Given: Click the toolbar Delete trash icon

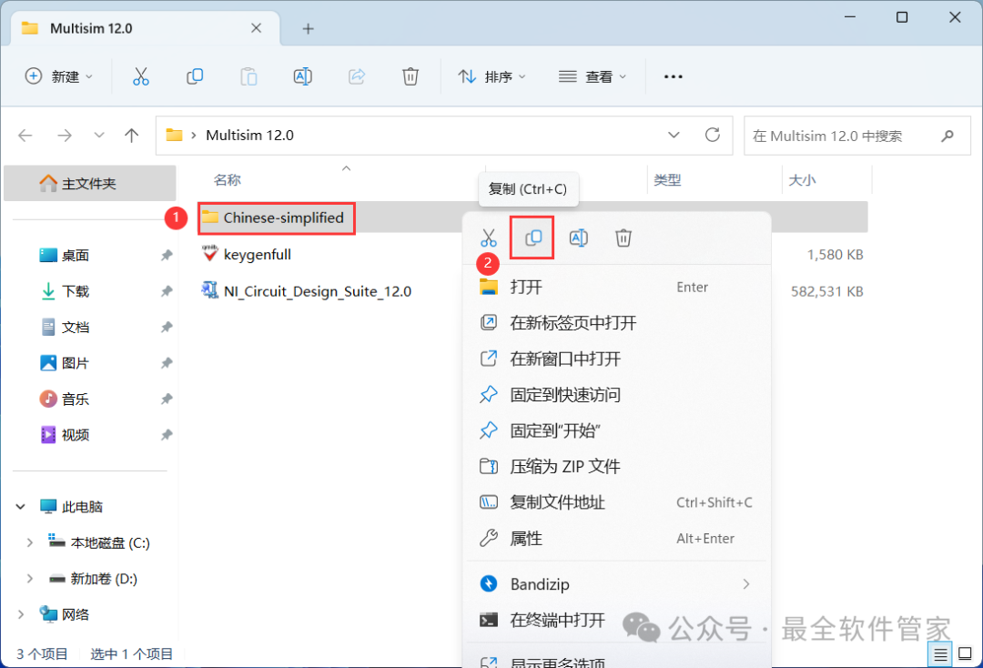Looking at the screenshot, I should [410, 76].
